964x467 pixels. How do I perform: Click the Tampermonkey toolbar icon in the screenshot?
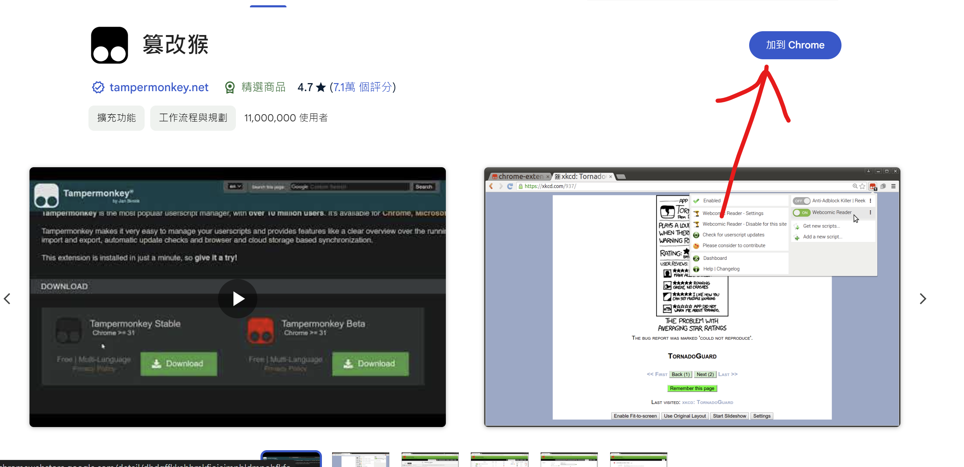tap(873, 187)
